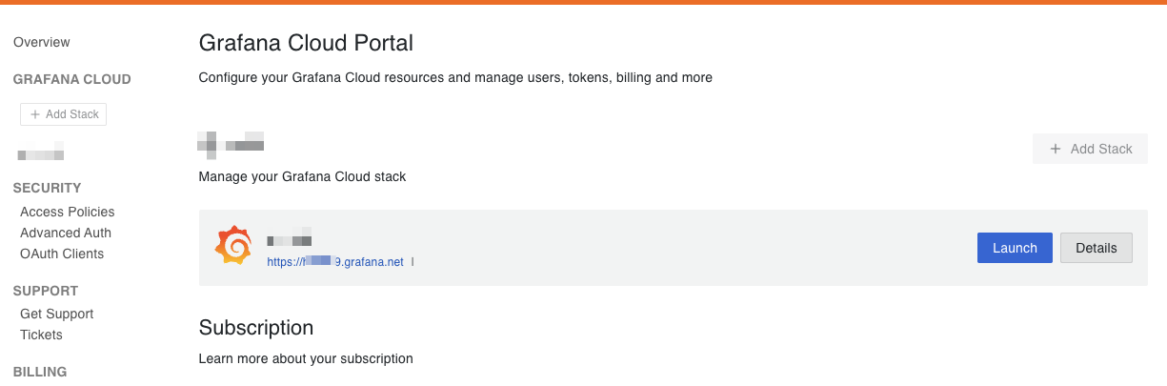Click the blurred organization name above the stack
The width and height of the screenshot is (1167, 386).
[231, 146]
